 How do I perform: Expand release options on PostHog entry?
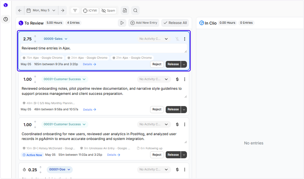(x=184, y=155)
